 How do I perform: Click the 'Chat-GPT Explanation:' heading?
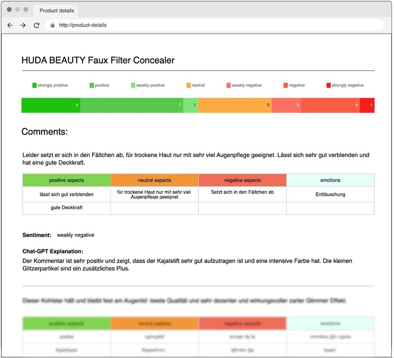(53, 251)
